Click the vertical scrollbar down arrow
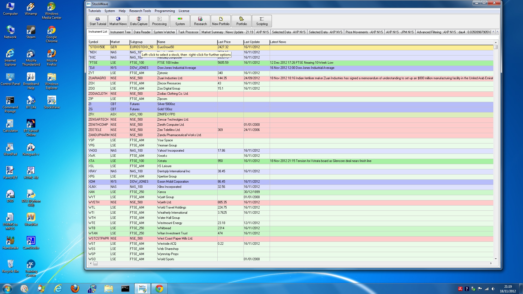 coord(495,259)
